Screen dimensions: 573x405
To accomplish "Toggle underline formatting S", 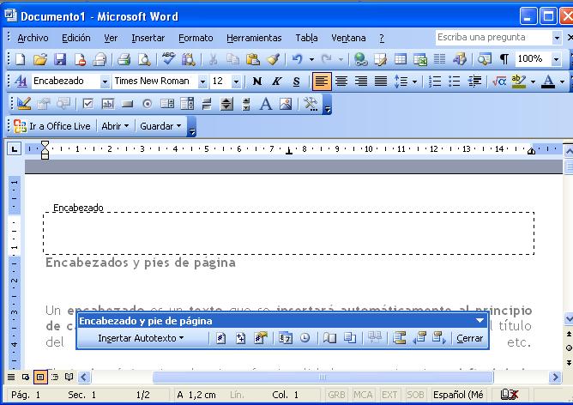I will point(297,82).
